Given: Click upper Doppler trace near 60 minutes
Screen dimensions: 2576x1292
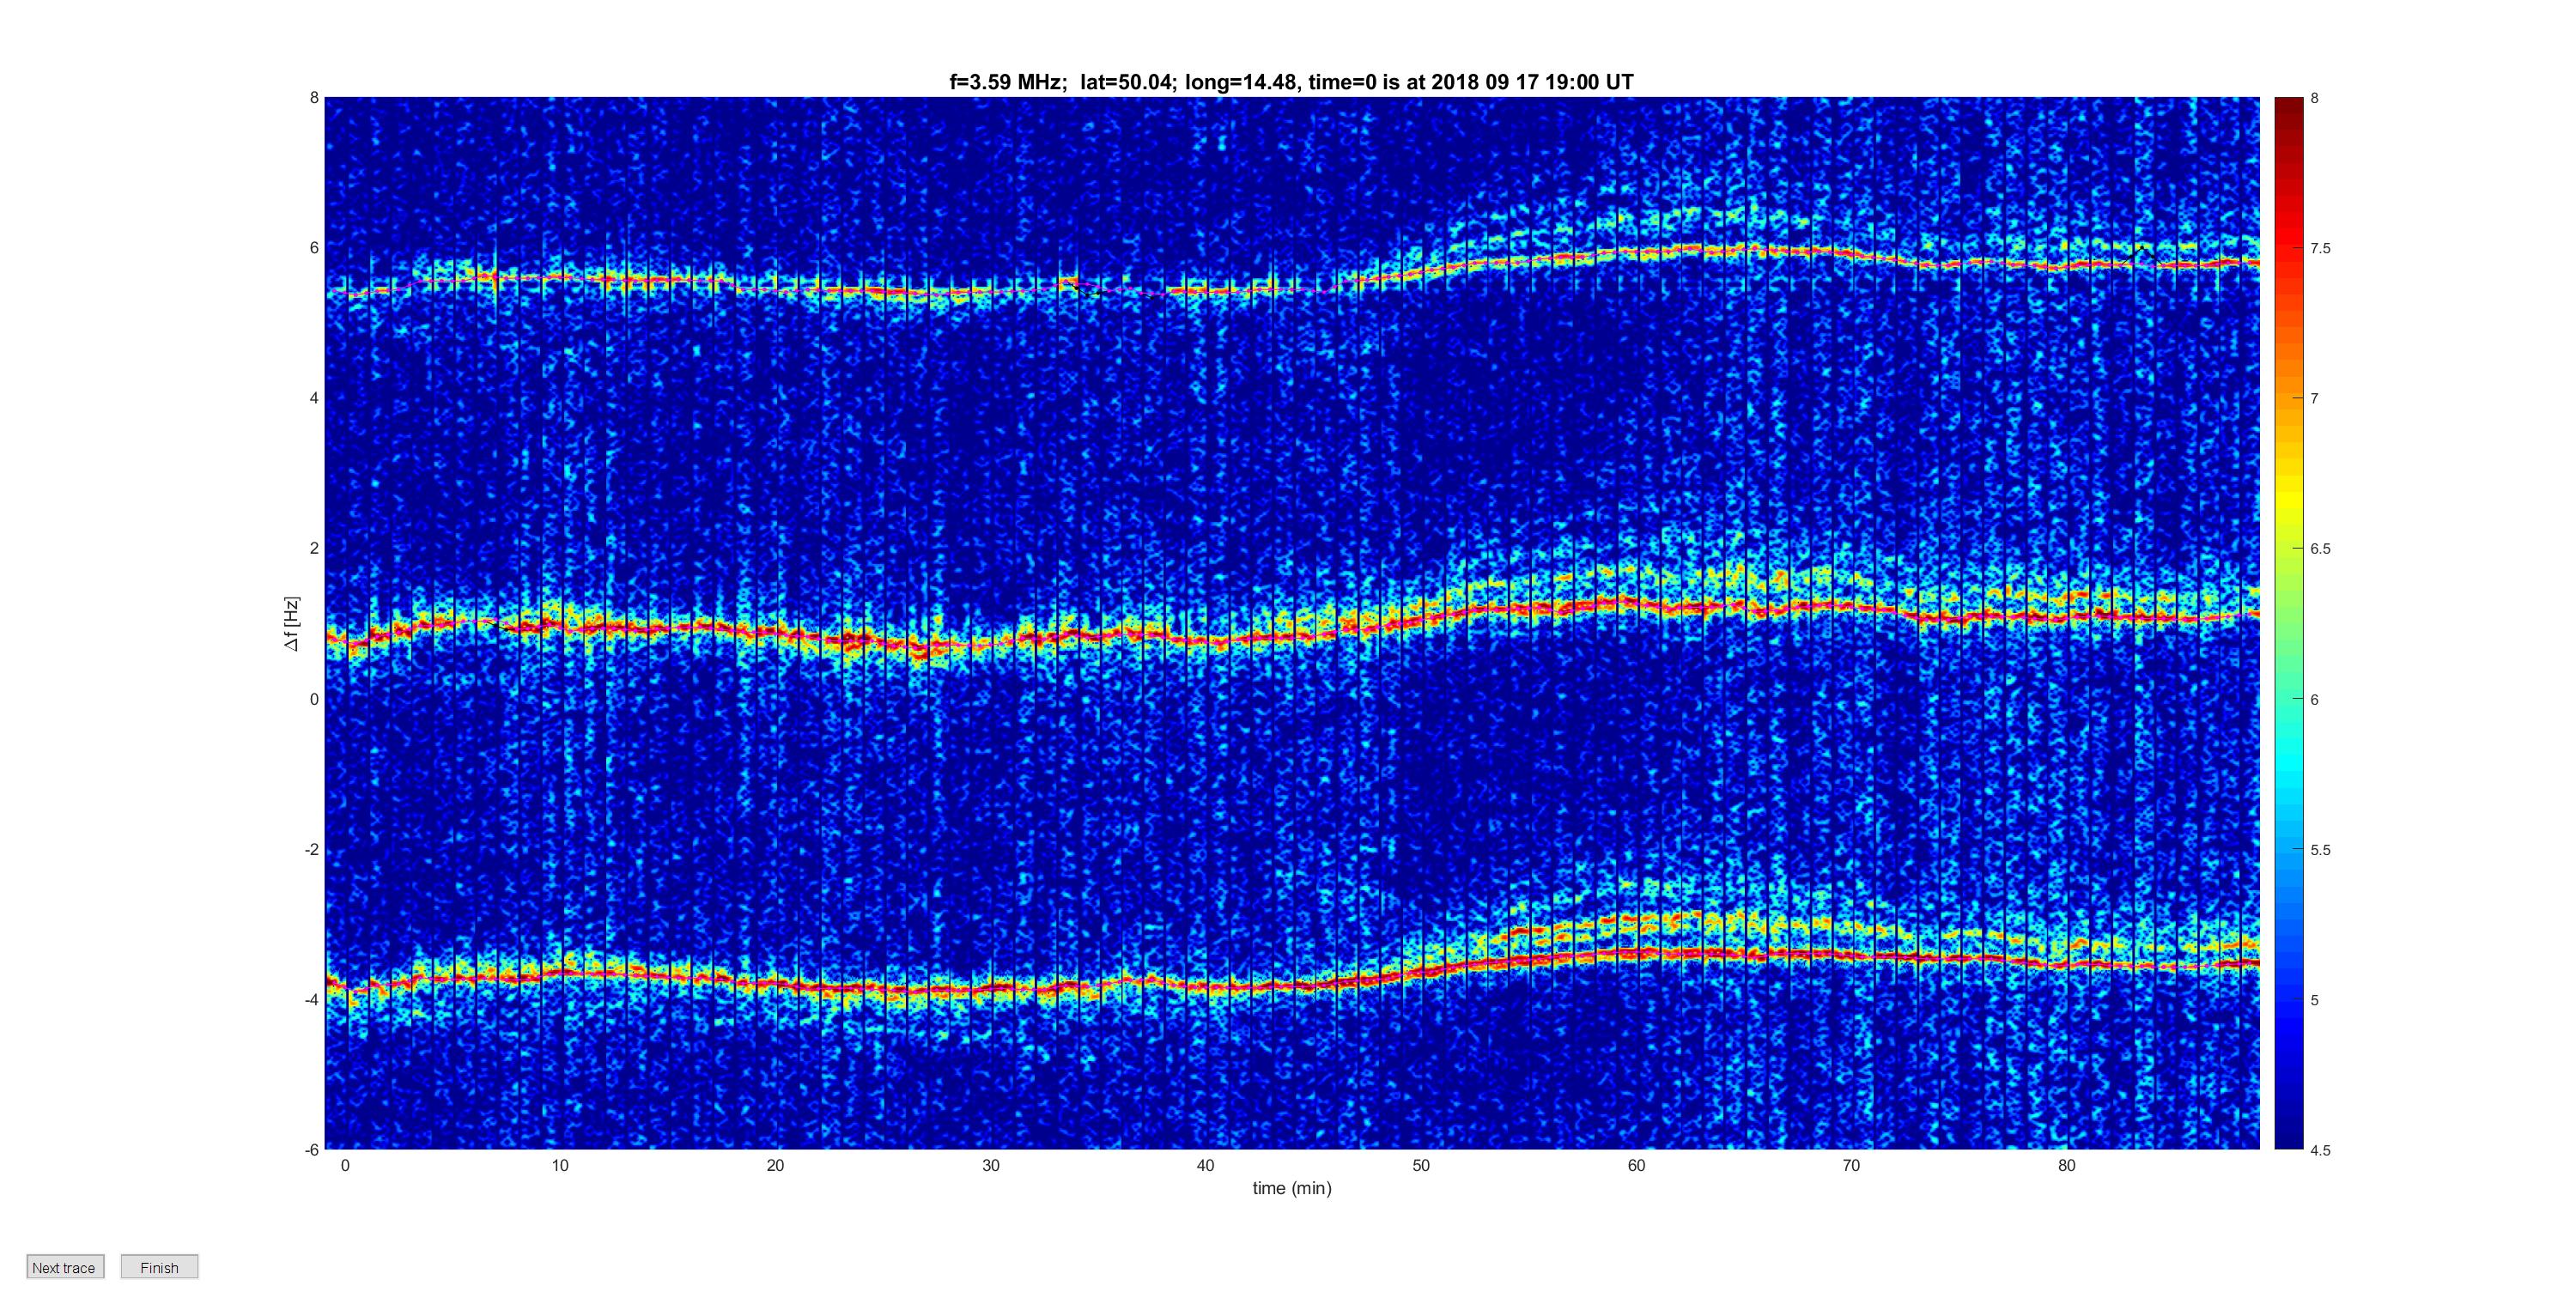Looking at the screenshot, I should [x=1636, y=252].
